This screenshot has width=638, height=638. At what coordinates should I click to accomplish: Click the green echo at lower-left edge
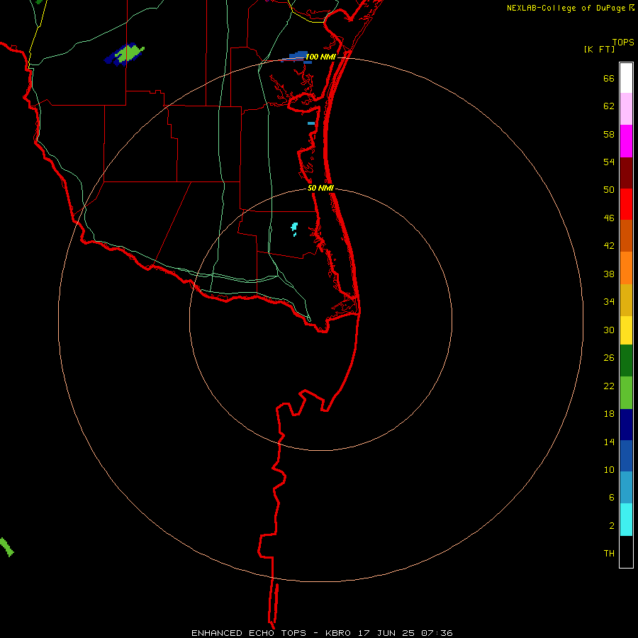6,547
